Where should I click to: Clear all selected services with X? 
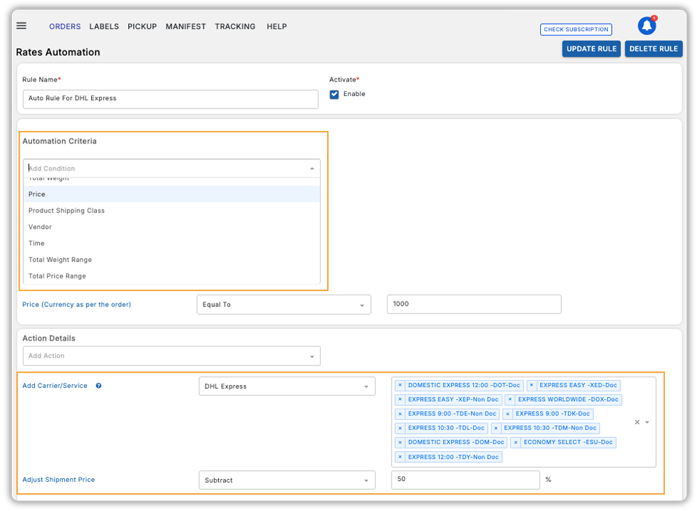click(x=637, y=422)
